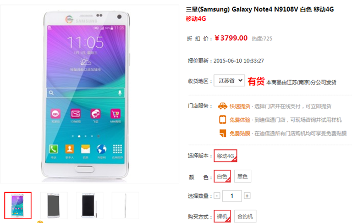Select the 黑色 color option
This screenshot has height=223, width=352.
[243, 176]
